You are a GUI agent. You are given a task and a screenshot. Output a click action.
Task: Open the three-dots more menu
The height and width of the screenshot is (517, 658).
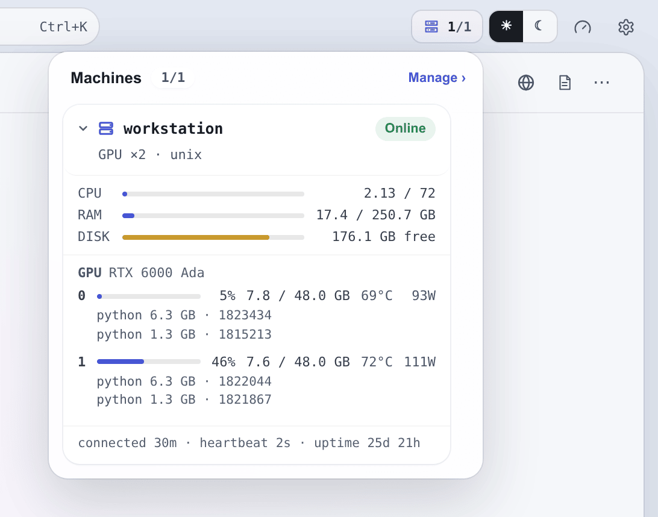[601, 83]
